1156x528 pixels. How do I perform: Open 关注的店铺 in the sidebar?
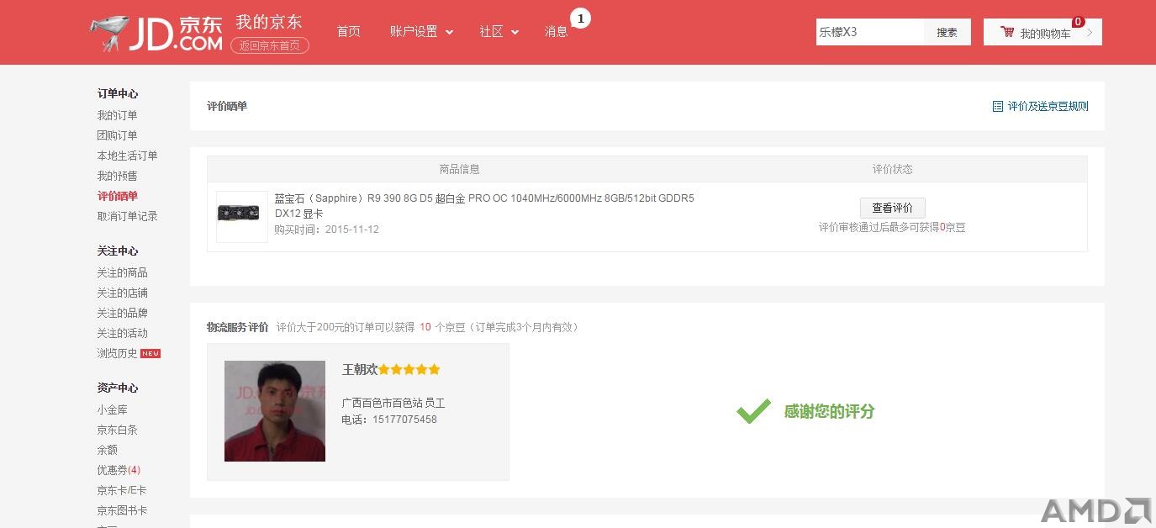pyautogui.click(x=122, y=293)
